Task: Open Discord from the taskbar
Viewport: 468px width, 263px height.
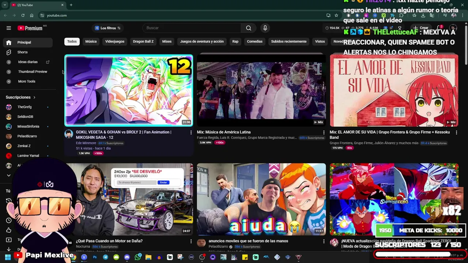Action: (127, 257)
